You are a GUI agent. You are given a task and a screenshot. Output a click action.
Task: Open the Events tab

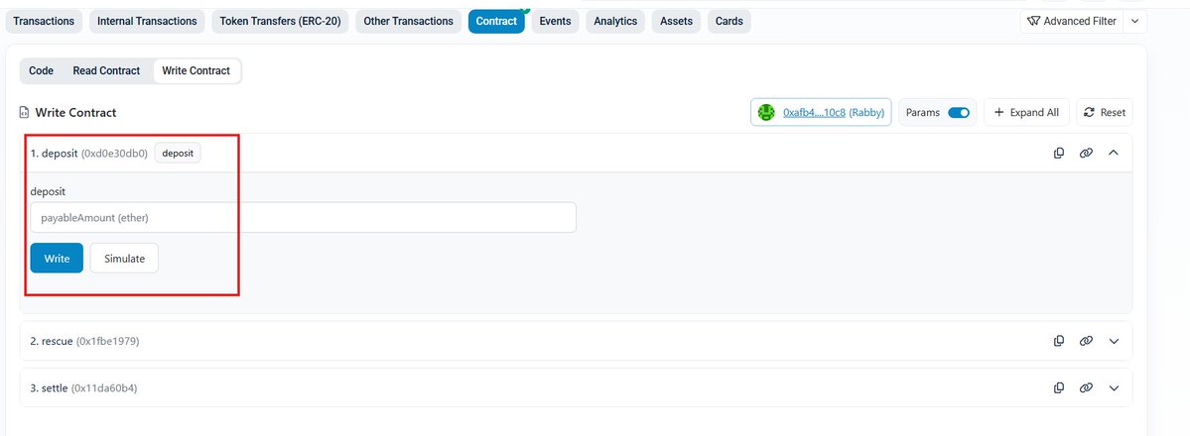[556, 21]
